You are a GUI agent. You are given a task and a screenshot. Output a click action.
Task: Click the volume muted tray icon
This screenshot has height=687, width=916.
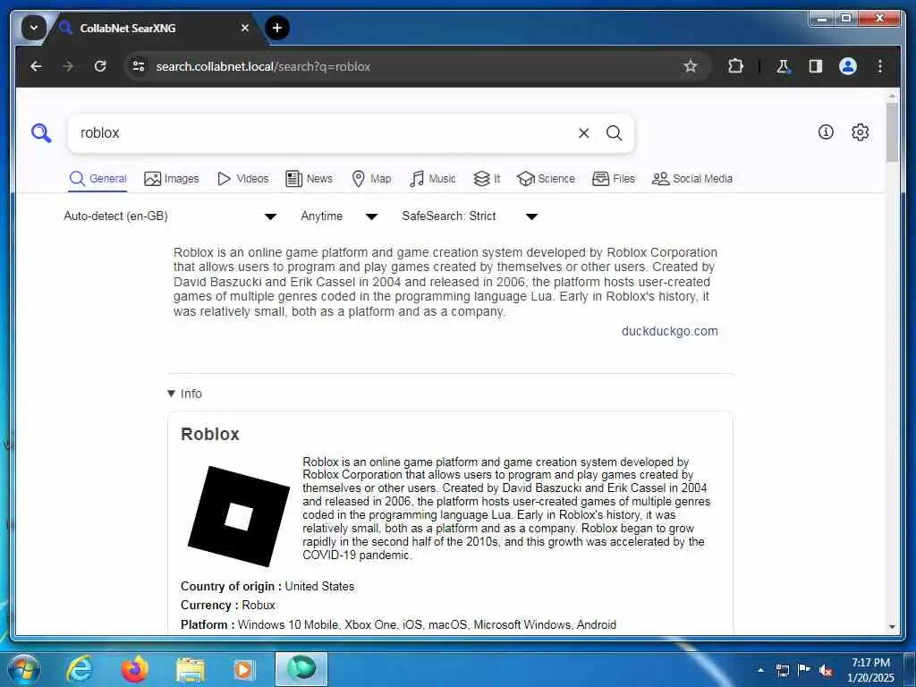tap(826, 670)
